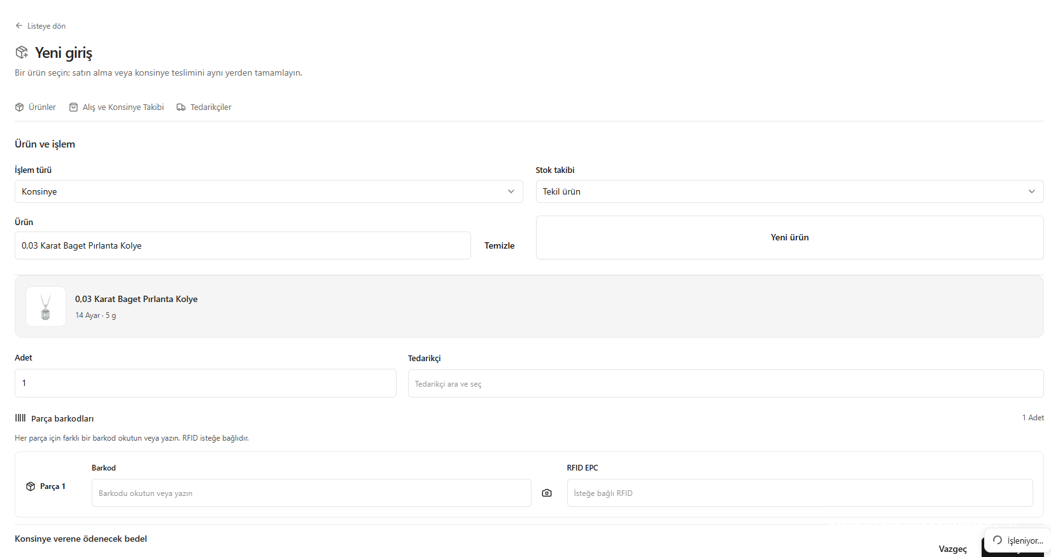Screen dimensions: 1051x557
Task: Click the back arrow beside Listeye dön
Action: (x=19, y=26)
